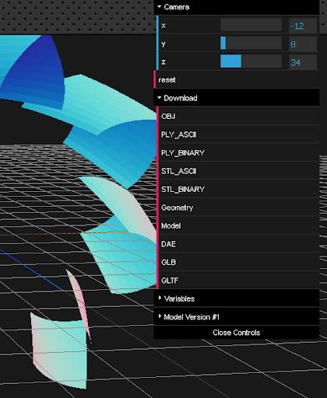Focus the y value field showing 8
Viewport: 327px width, 398px height.
click(303, 44)
